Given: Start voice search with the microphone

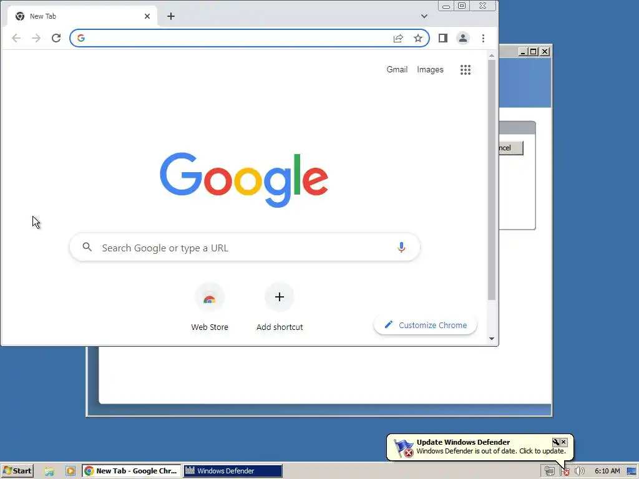Looking at the screenshot, I should 401,247.
